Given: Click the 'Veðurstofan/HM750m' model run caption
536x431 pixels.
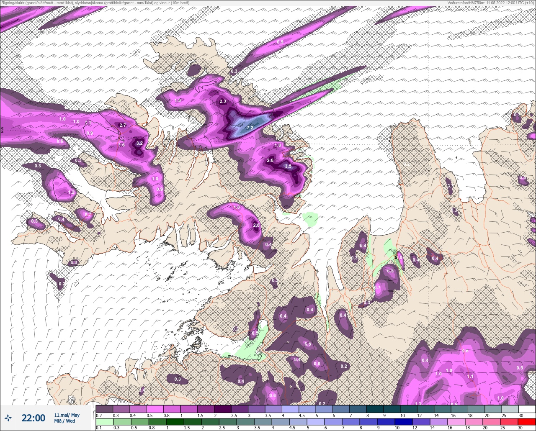Looking at the screenshot, I should 466,3.
